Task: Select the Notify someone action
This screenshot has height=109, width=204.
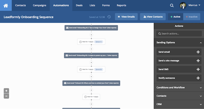Action: tap(179, 78)
